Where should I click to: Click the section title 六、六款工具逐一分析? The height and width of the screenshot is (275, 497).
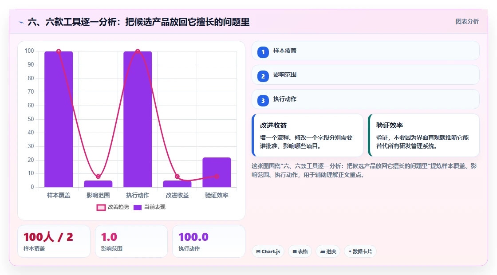(x=138, y=22)
